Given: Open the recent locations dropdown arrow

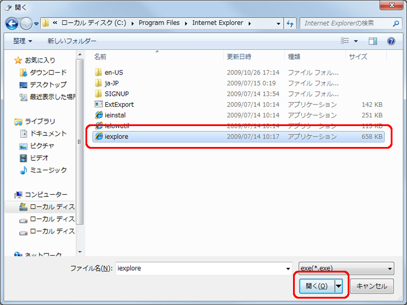Looking at the screenshot, I should (36, 24).
